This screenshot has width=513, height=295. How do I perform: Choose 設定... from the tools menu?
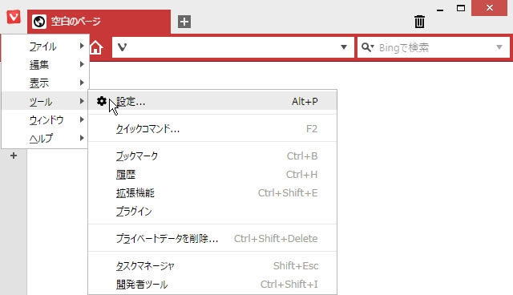click(x=212, y=101)
